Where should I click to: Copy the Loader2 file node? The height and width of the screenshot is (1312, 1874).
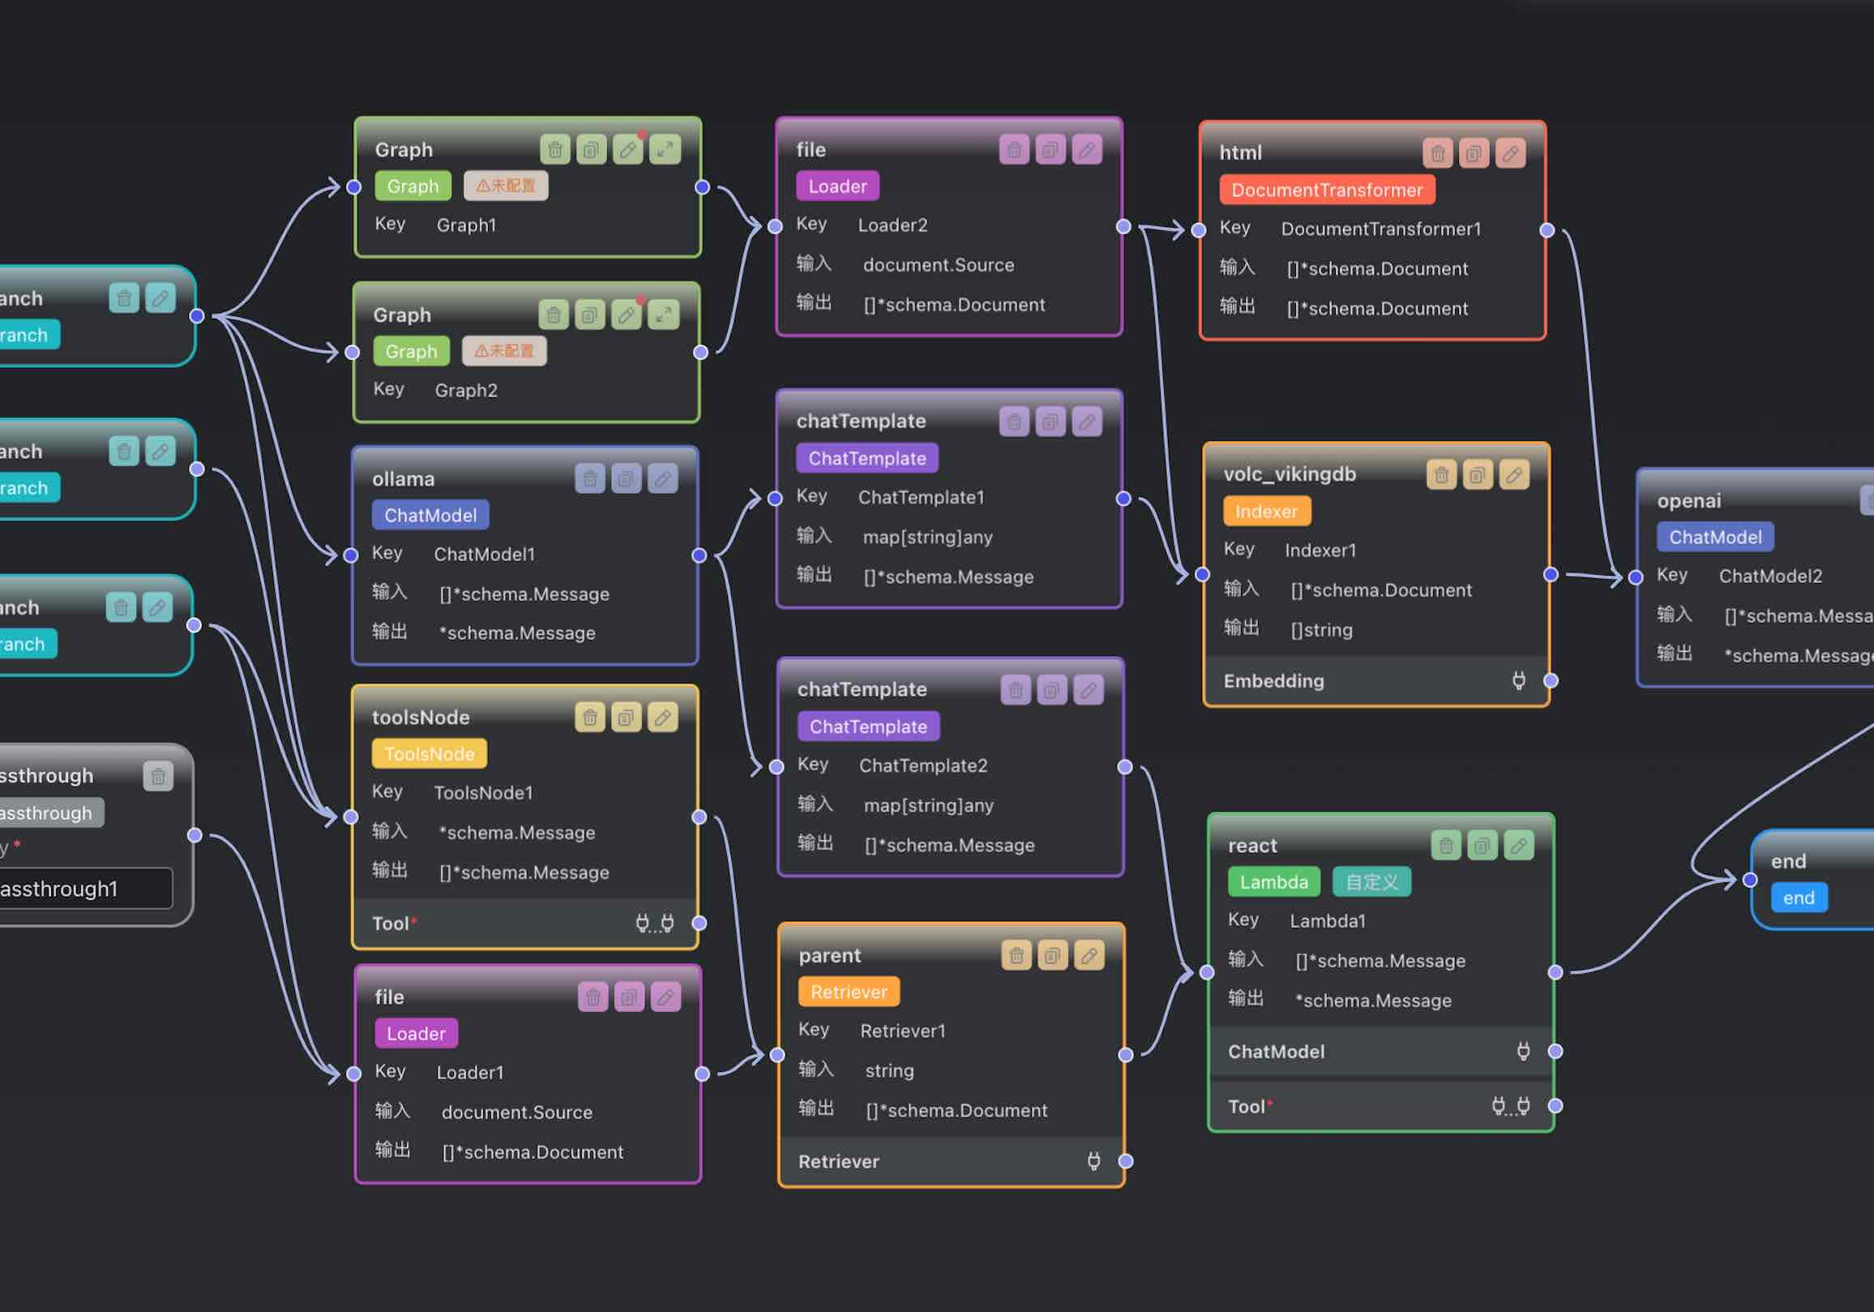[1050, 149]
